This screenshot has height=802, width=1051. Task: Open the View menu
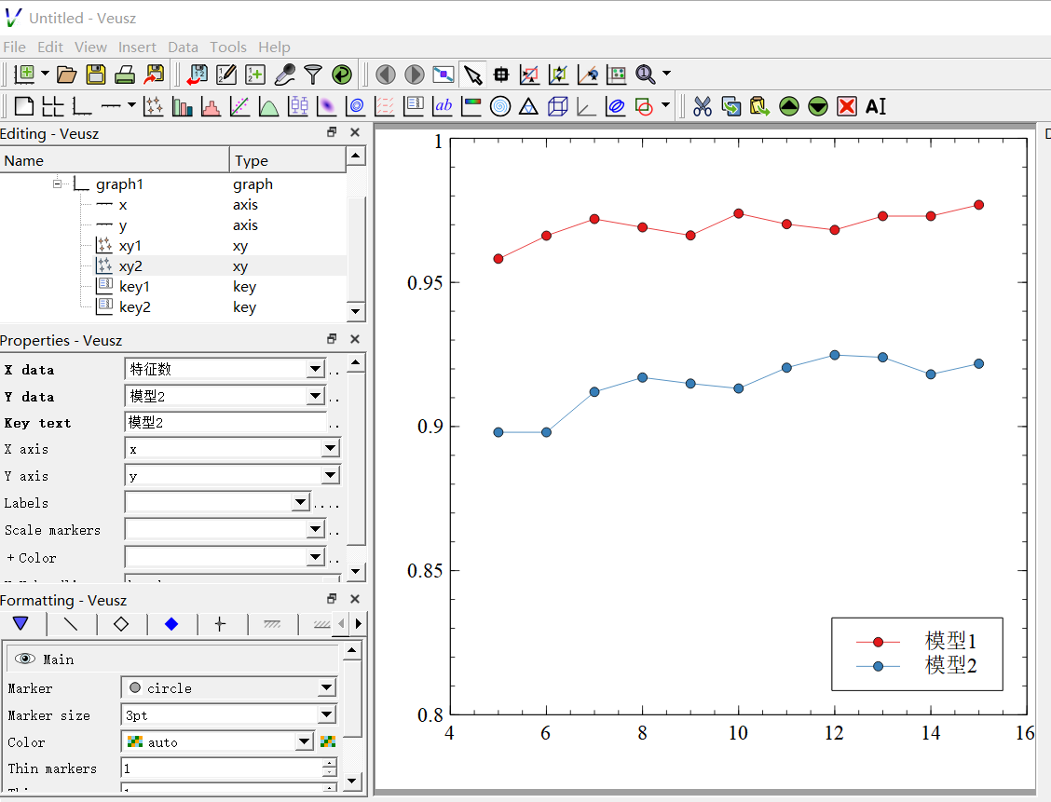[90, 47]
